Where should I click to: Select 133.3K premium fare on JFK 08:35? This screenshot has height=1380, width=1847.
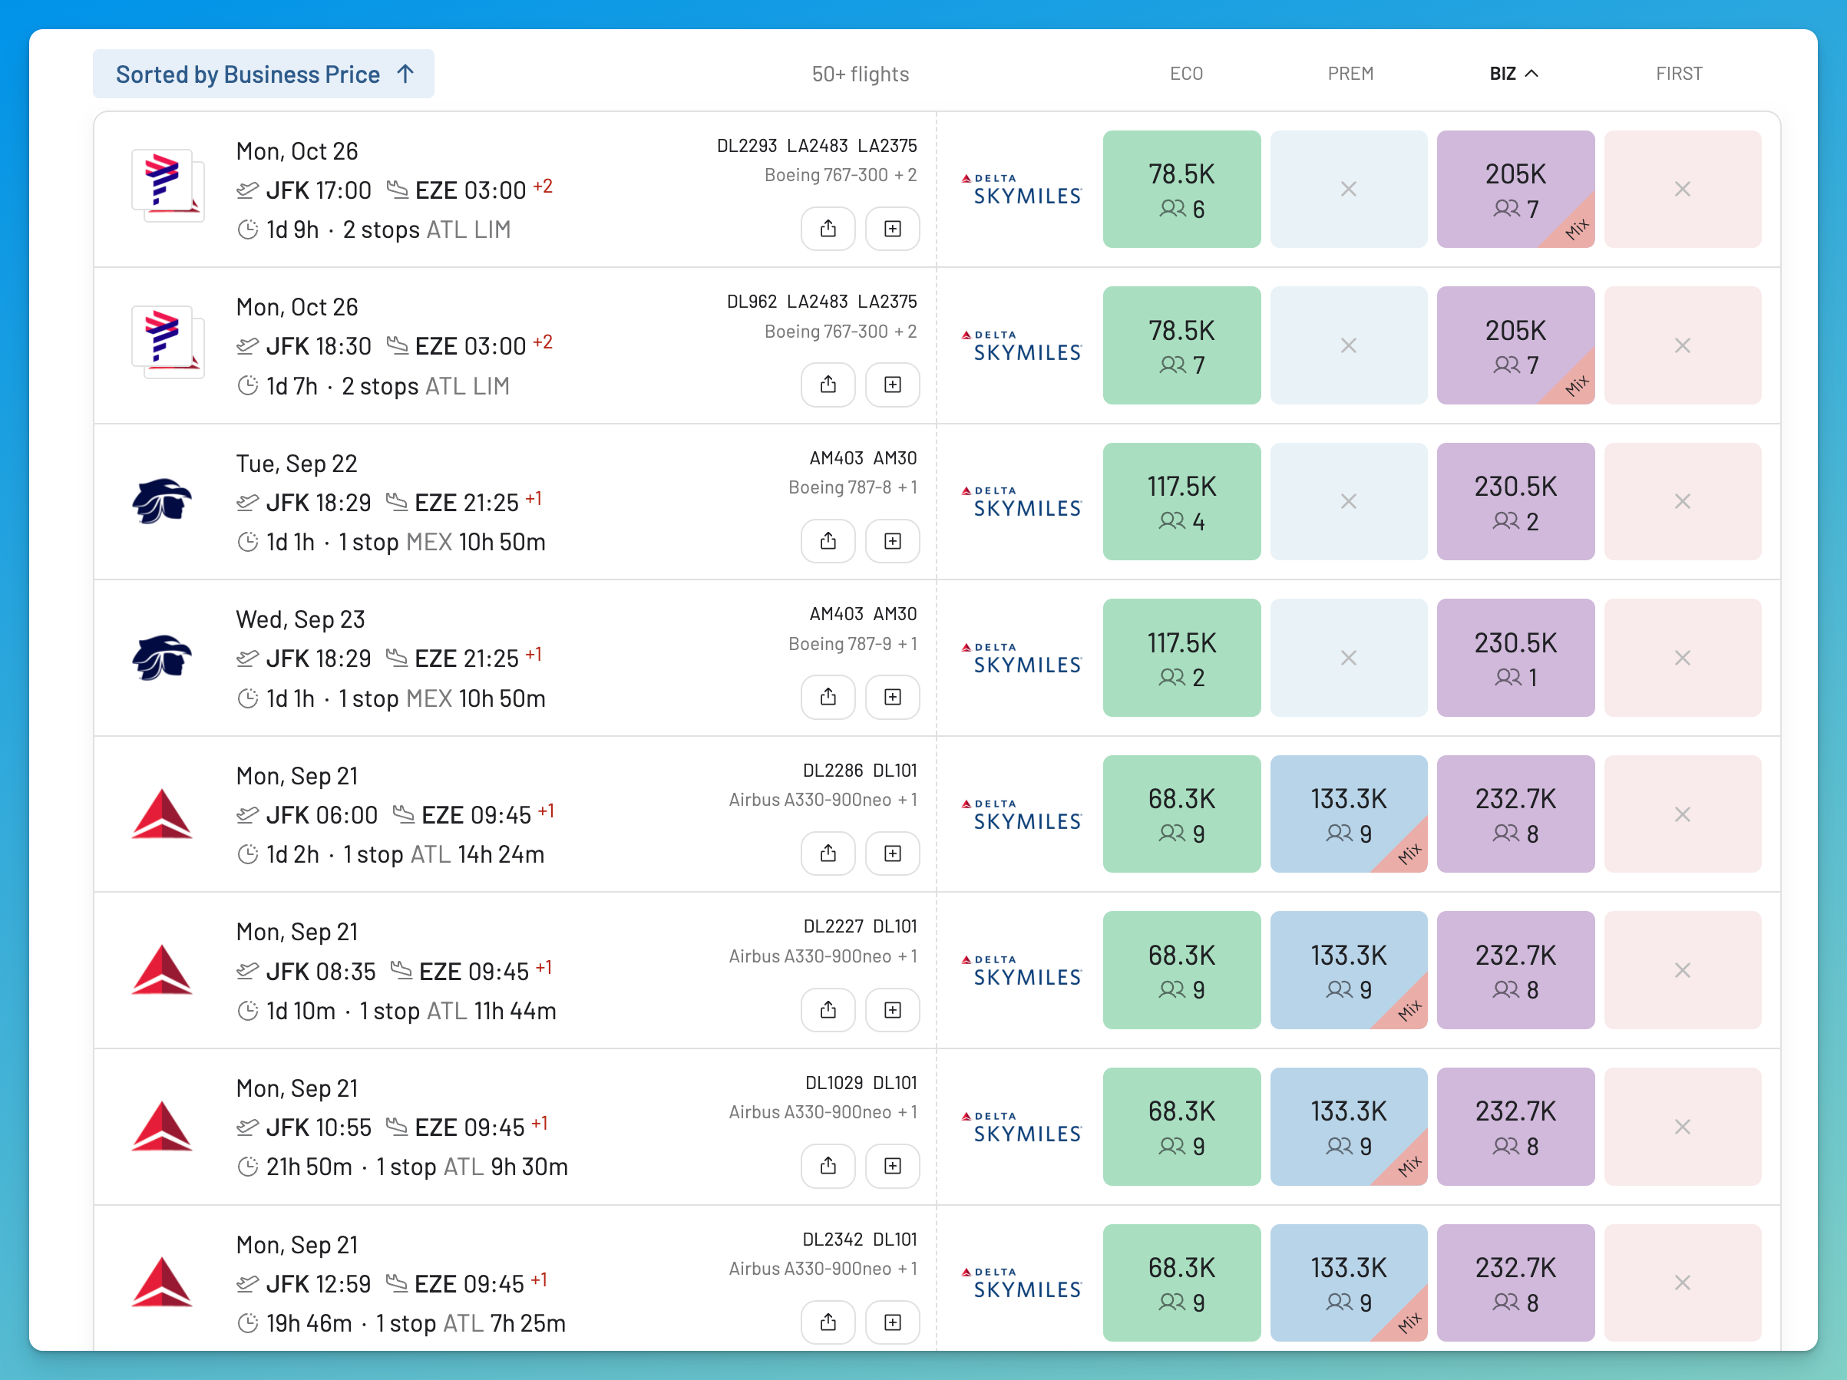pyautogui.click(x=1349, y=970)
